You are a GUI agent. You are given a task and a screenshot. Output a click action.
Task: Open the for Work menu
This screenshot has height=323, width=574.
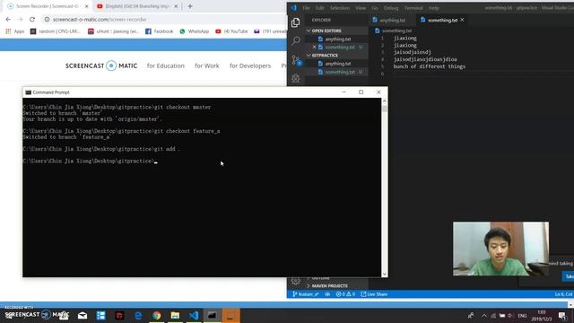(x=207, y=65)
